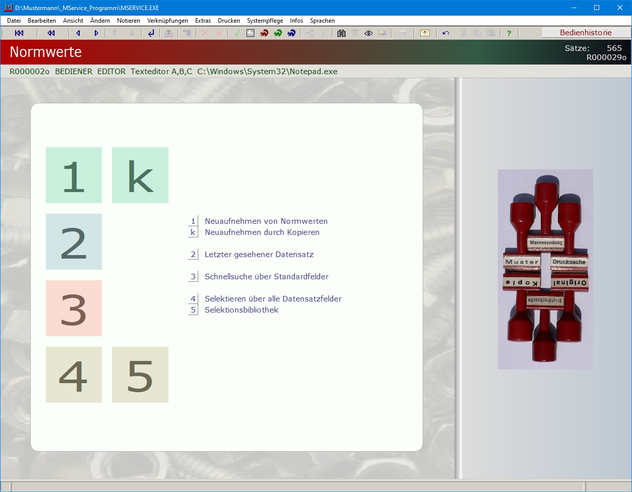Go to previous record arrow
632x492 pixels.
(78, 33)
